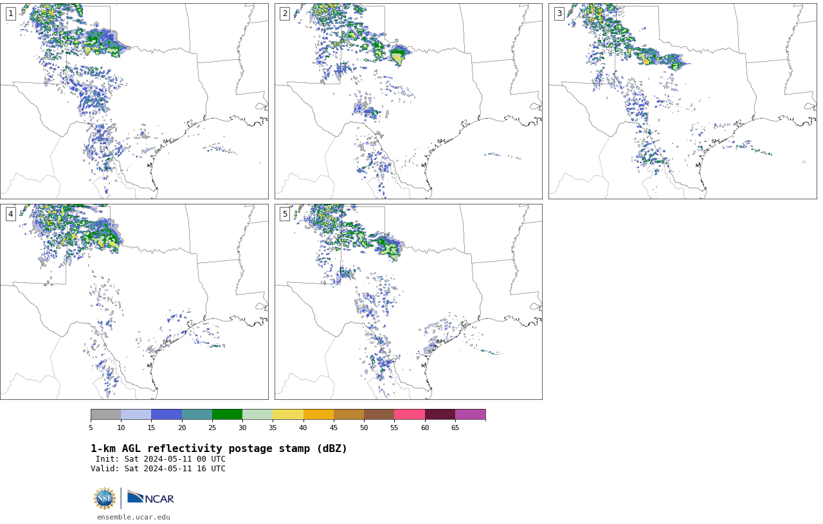The image size is (823, 524).
Task: Click the 1-km AGL reflectivity title
Action: click(219, 449)
